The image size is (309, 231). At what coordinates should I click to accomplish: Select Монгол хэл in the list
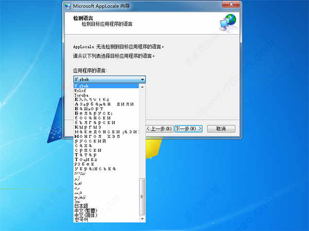(x=107, y=136)
